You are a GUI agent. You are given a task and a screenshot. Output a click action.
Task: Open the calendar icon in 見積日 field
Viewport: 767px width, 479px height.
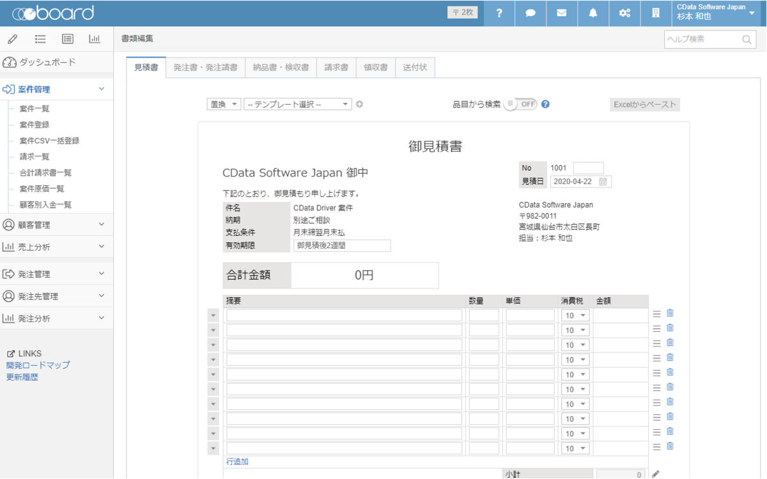603,182
